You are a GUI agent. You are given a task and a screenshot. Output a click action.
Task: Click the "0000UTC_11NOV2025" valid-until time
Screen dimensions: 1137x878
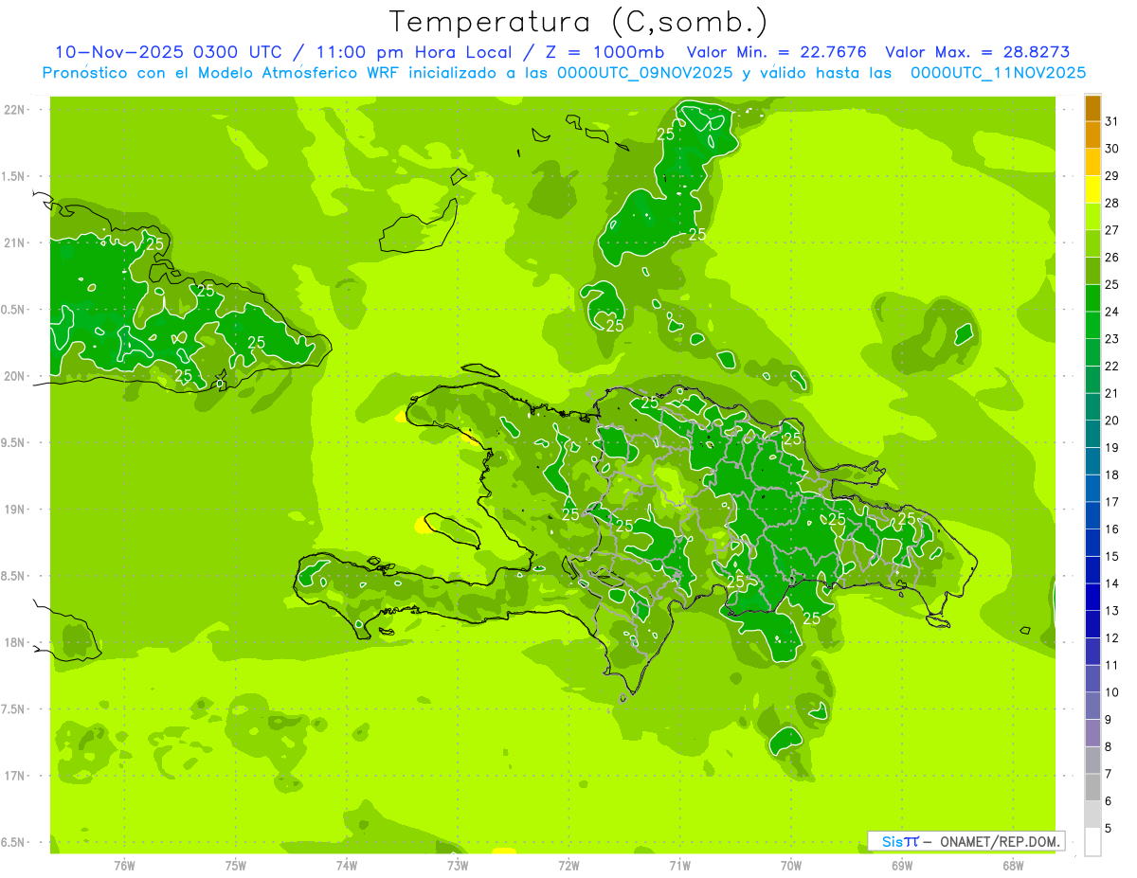point(998,73)
